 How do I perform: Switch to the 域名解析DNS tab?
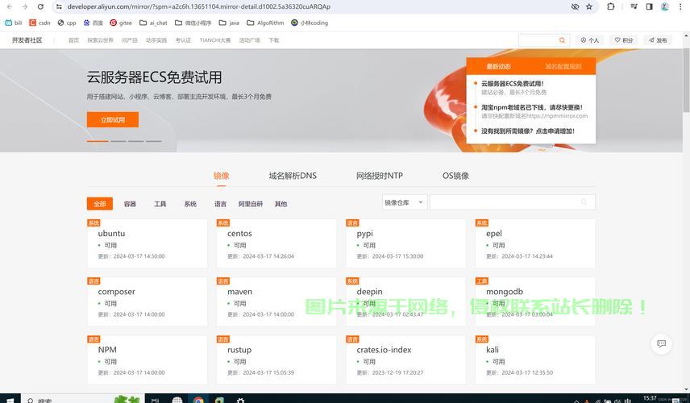pyautogui.click(x=293, y=176)
